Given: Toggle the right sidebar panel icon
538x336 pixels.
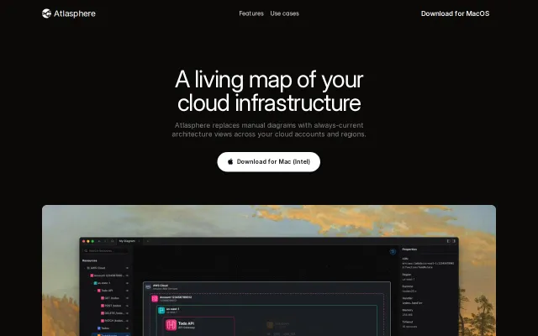Looking at the screenshot, I should pos(454,241).
